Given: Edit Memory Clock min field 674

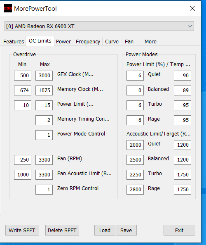Looking at the screenshot, I should click(x=23, y=90).
